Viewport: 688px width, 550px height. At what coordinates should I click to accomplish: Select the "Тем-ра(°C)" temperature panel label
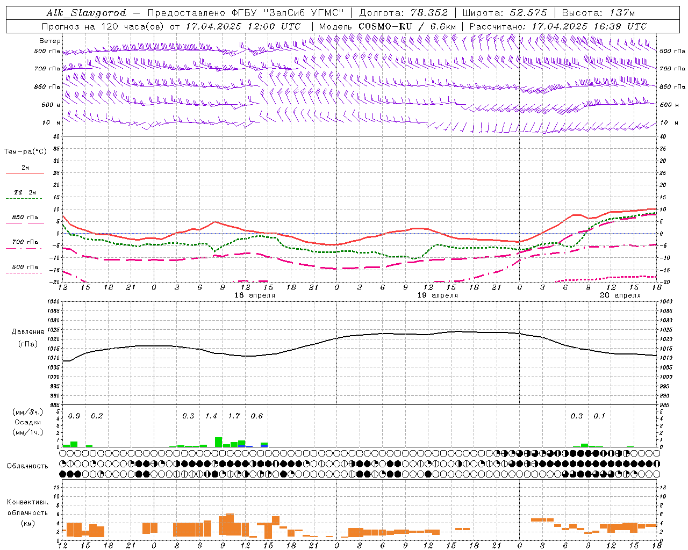25,152
